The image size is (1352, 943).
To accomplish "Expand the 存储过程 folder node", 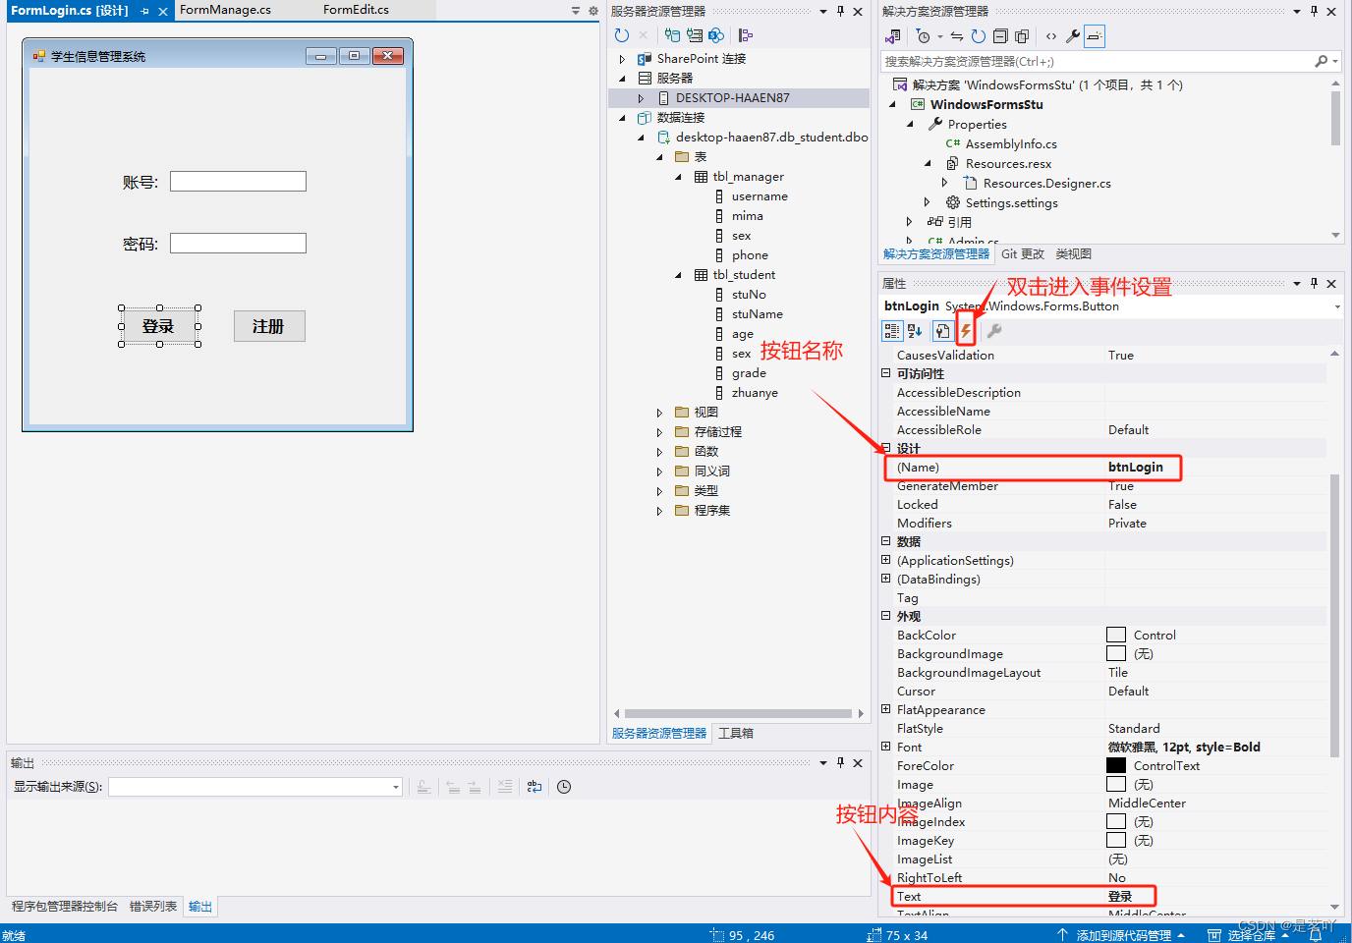I will tap(660, 431).
